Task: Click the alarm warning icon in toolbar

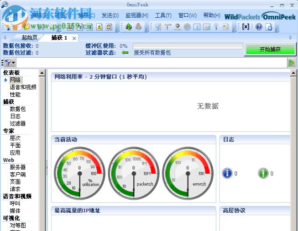Action: point(99,27)
